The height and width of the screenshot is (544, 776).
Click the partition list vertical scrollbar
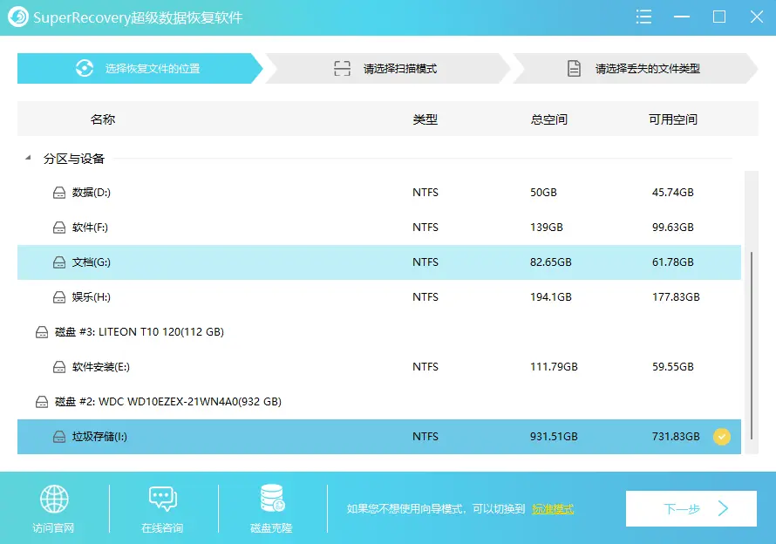tap(752, 345)
